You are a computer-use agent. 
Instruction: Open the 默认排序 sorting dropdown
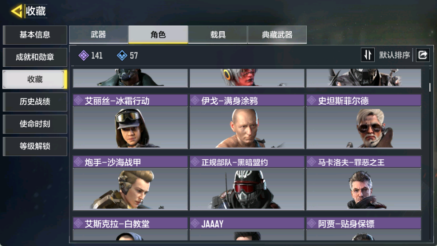click(x=394, y=55)
